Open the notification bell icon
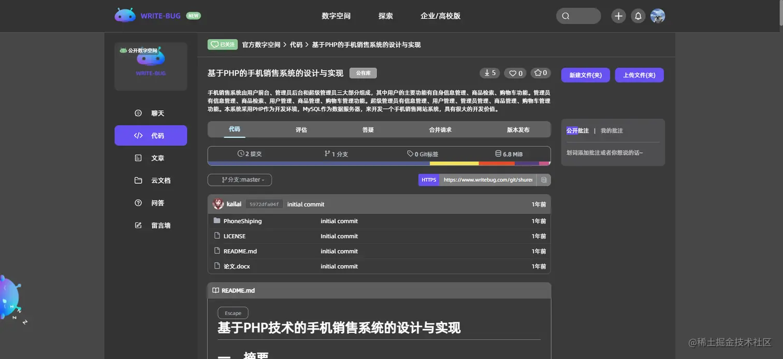 [638, 16]
